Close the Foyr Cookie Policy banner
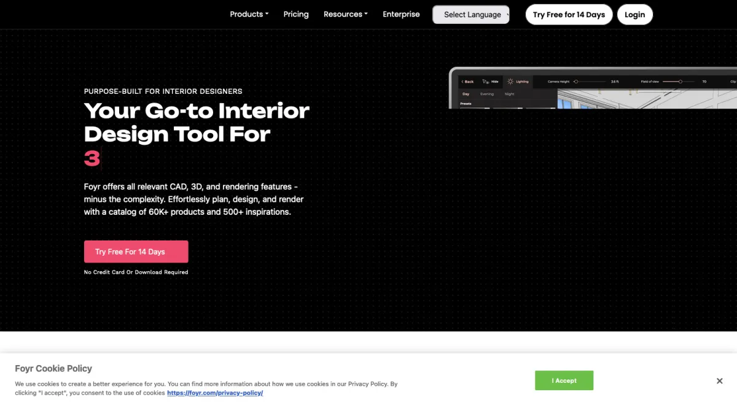This screenshot has height=408, width=737. click(719, 381)
